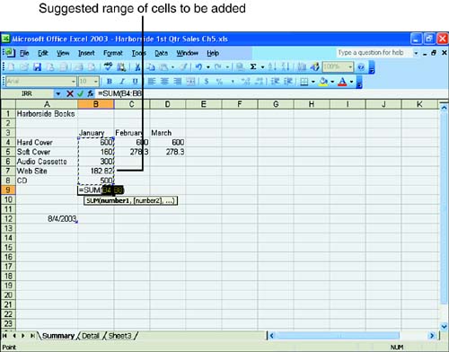Click the Borders icon
Screen dimensions: 449x352
coord(304,82)
